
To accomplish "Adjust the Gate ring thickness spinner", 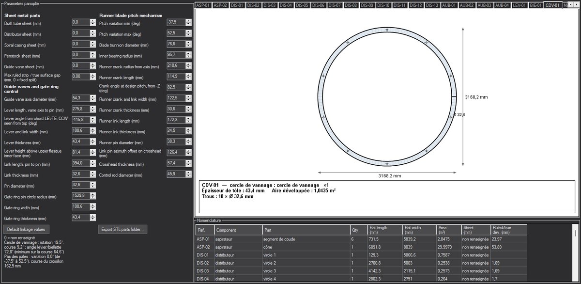I will (x=93, y=218).
